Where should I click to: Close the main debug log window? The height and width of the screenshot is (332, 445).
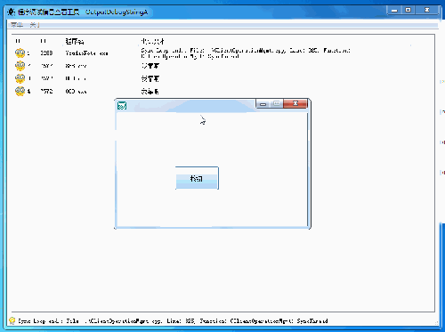point(427,11)
